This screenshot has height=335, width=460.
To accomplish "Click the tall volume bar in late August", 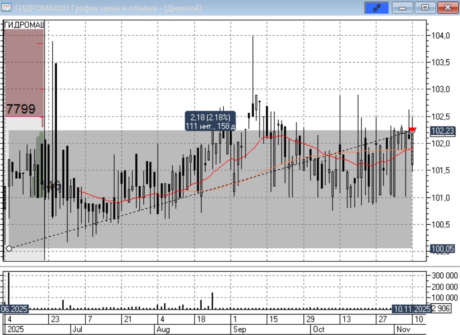I will tap(213, 301).
